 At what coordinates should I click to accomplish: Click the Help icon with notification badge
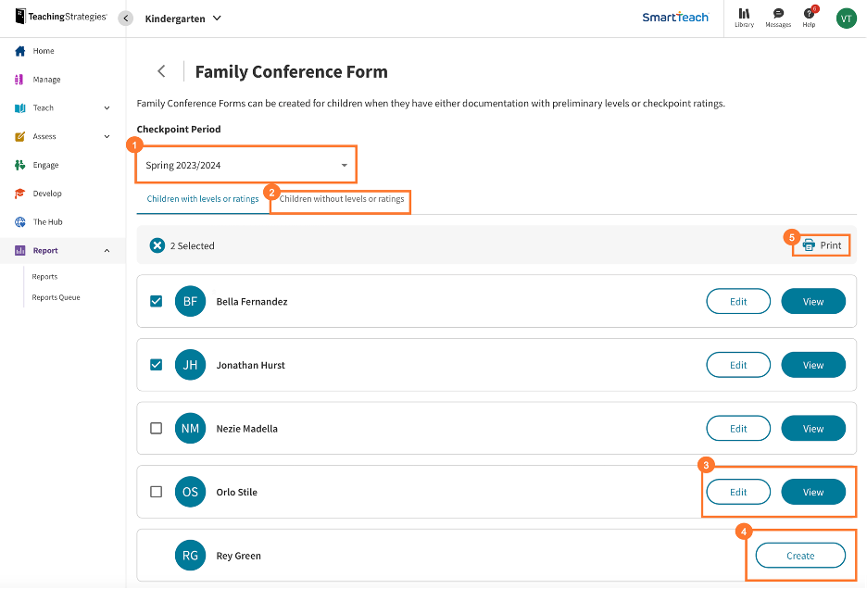809,17
